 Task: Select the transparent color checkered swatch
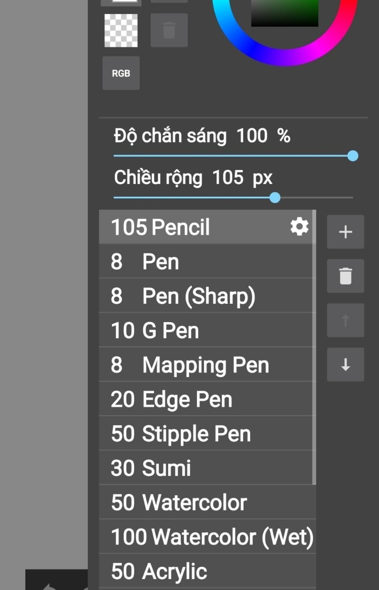coord(121,30)
